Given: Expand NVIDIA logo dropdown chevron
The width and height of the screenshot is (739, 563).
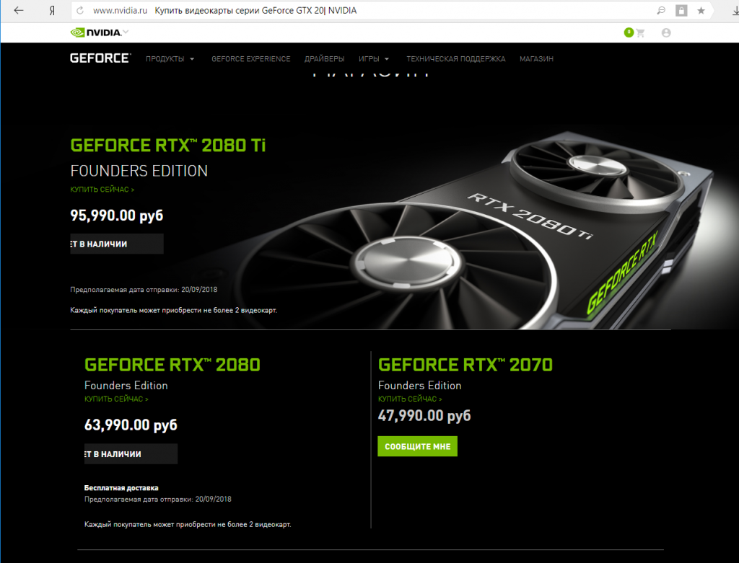Looking at the screenshot, I should 126,32.
